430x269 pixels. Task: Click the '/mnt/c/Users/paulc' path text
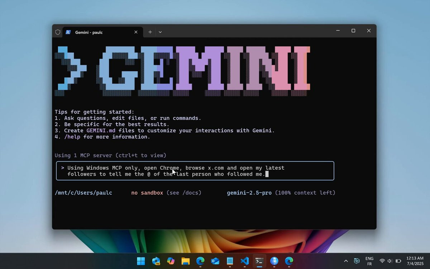coord(83,193)
